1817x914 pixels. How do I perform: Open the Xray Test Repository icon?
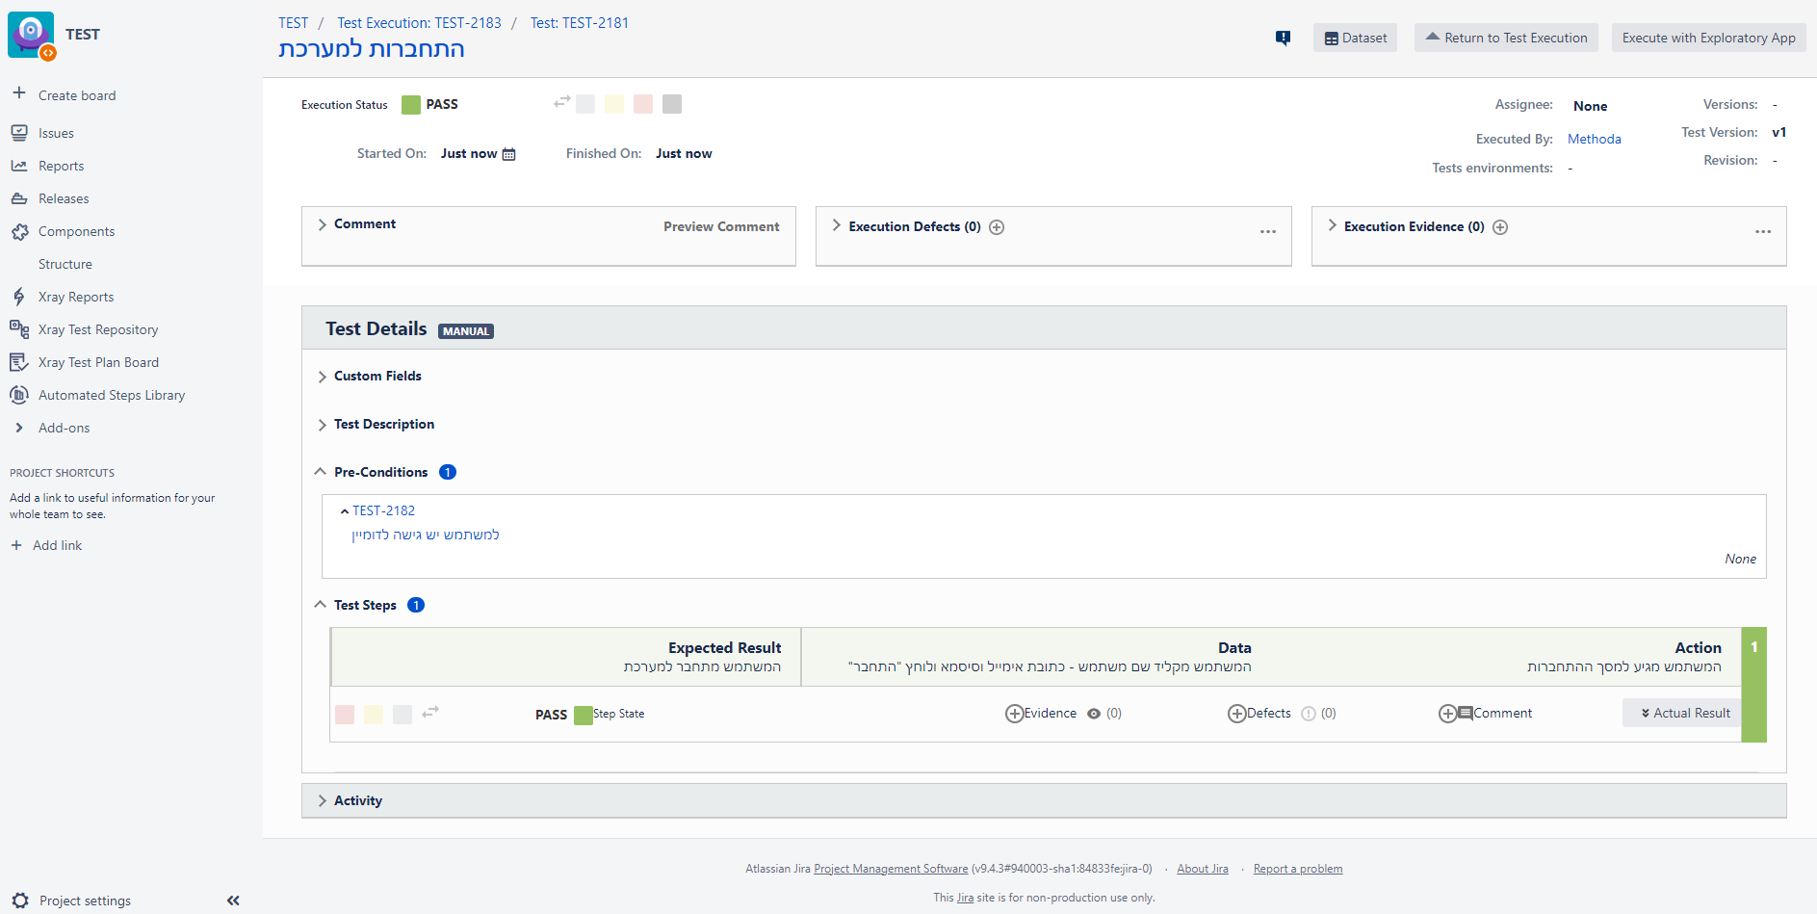pos(19,329)
